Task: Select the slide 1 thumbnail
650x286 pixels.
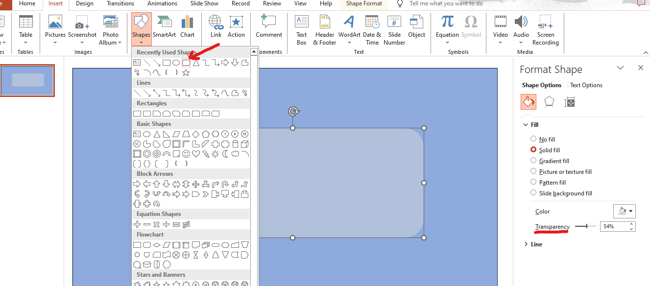Action: click(x=27, y=80)
